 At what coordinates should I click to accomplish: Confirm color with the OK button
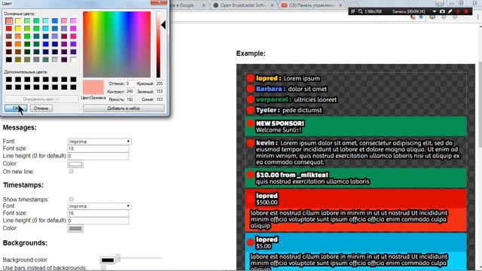pyautogui.click(x=16, y=108)
